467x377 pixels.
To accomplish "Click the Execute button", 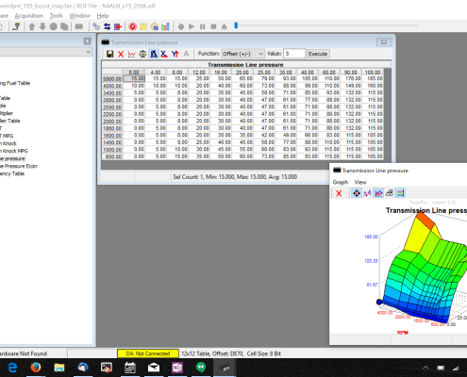I will click(x=318, y=54).
